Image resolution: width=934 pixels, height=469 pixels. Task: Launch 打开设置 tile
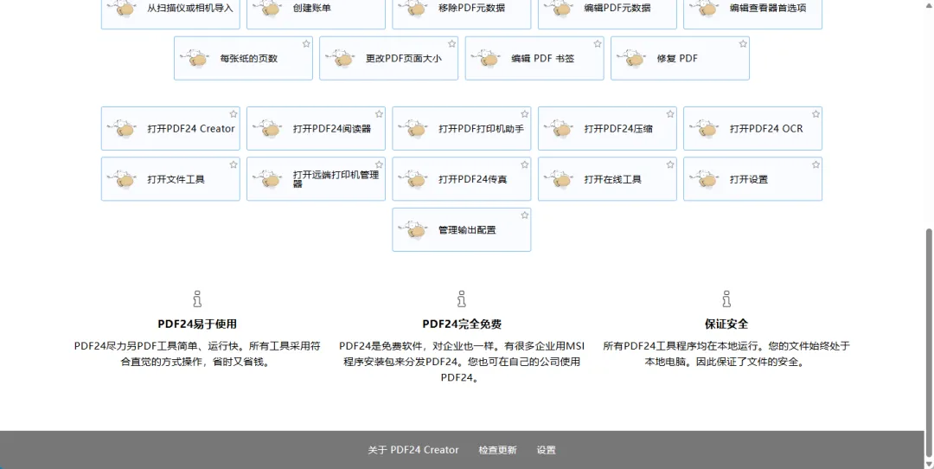pos(753,179)
